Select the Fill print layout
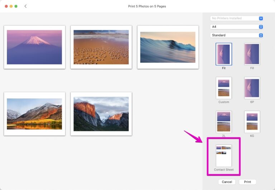This screenshot has width=275, height=190. pos(252,54)
